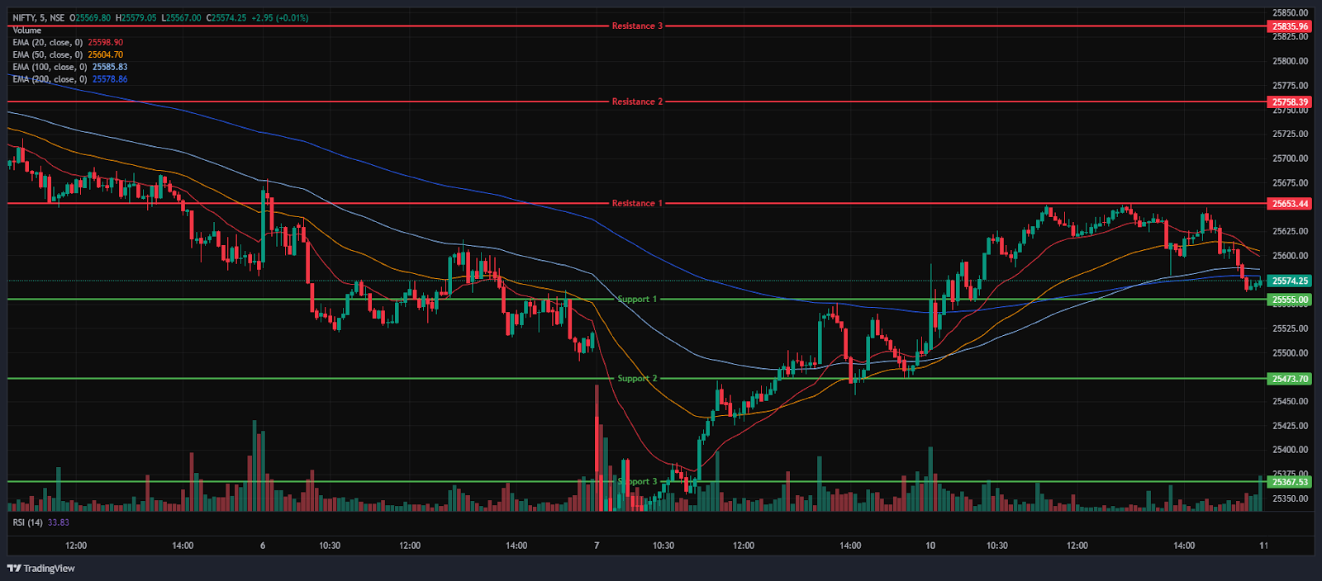Click the EMA (100, close, 0) legend entry

[x=50, y=67]
